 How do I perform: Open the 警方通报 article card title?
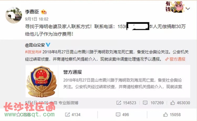(72, 72)
